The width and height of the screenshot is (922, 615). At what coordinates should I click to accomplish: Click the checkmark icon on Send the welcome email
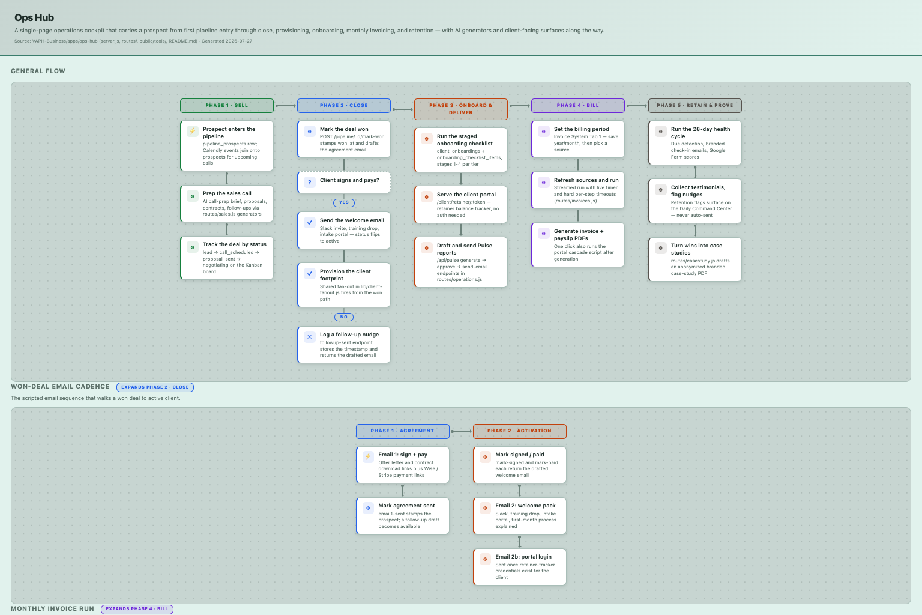310,222
